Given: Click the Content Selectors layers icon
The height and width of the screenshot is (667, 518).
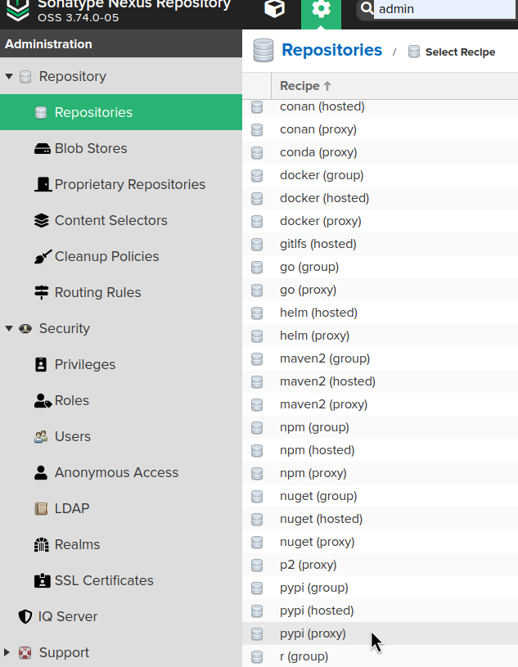Looking at the screenshot, I should coord(41,220).
